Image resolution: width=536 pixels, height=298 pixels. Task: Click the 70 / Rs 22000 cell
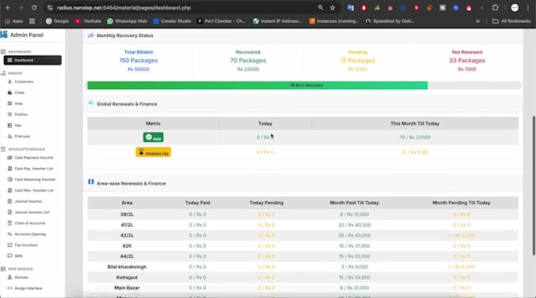coord(415,137)
